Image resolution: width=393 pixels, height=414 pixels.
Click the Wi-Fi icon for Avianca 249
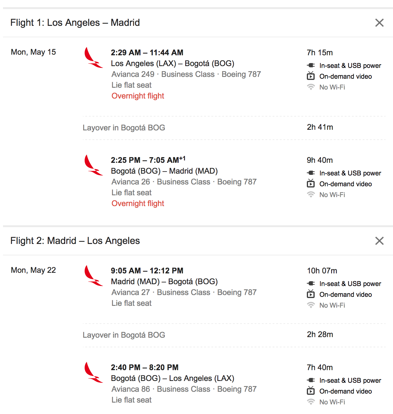click(311, 87)
